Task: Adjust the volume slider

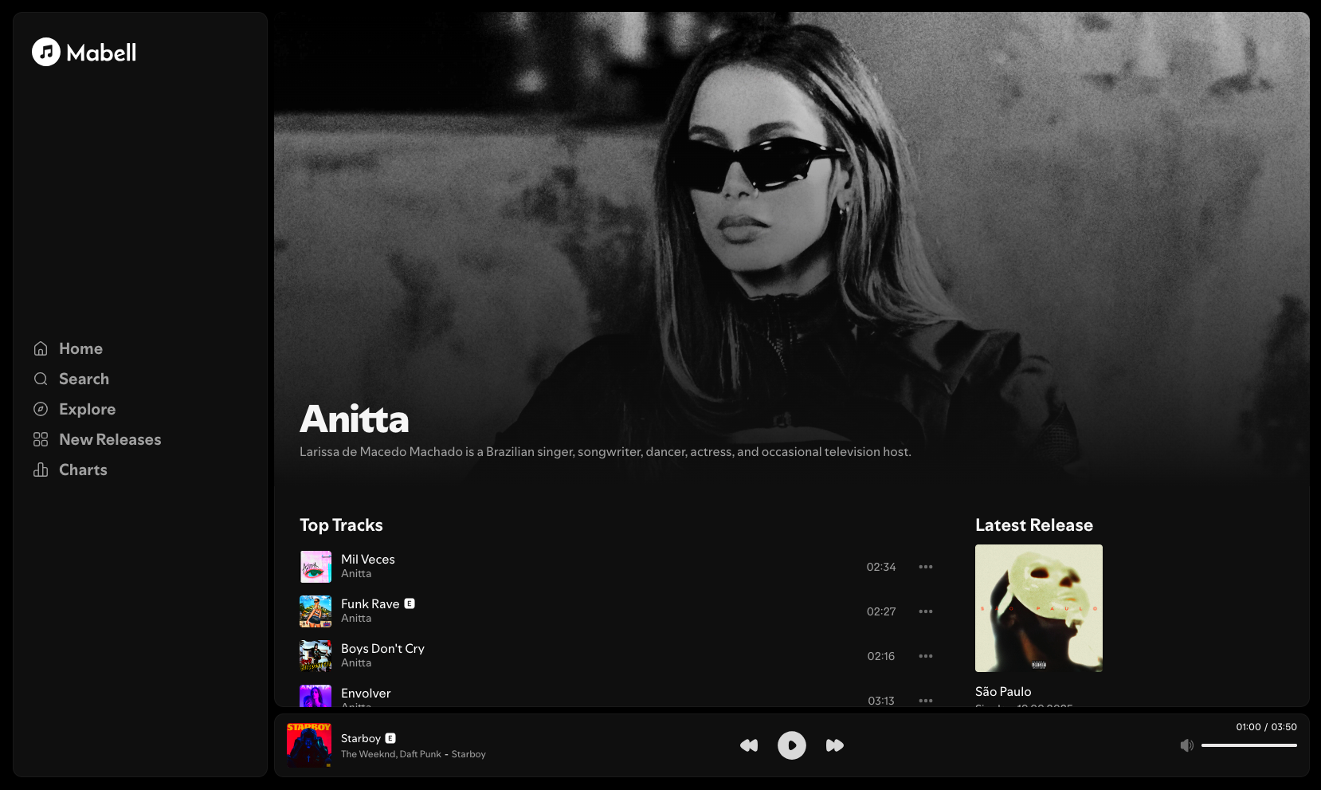Action: [1248, 745]
